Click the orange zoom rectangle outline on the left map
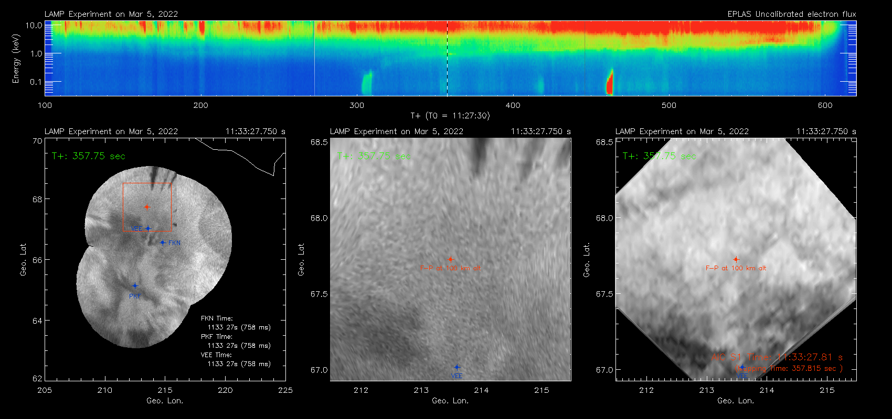This screenshot has height=419, width=892. click(147, 207)
